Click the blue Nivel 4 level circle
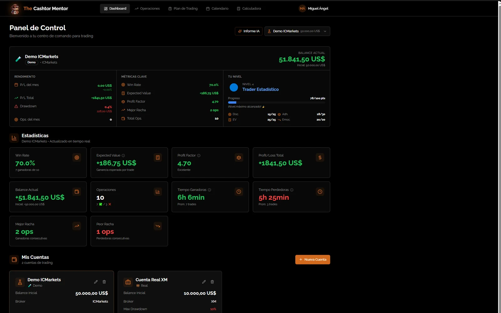This screenshot has width=501, height=313. click(234, 87)
